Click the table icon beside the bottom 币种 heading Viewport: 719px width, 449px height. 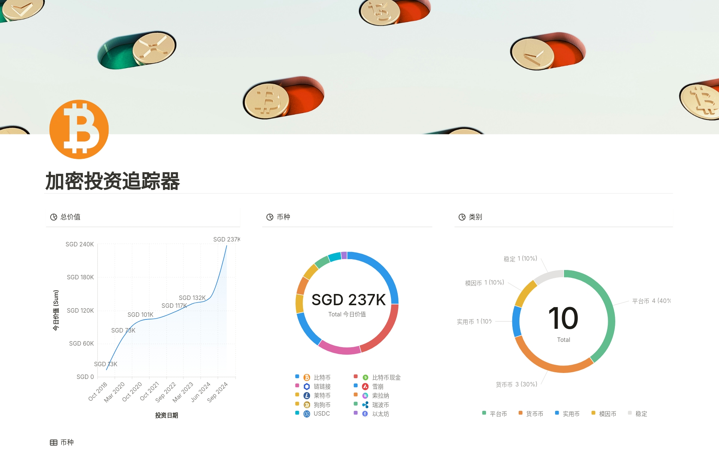pos(53,442)
